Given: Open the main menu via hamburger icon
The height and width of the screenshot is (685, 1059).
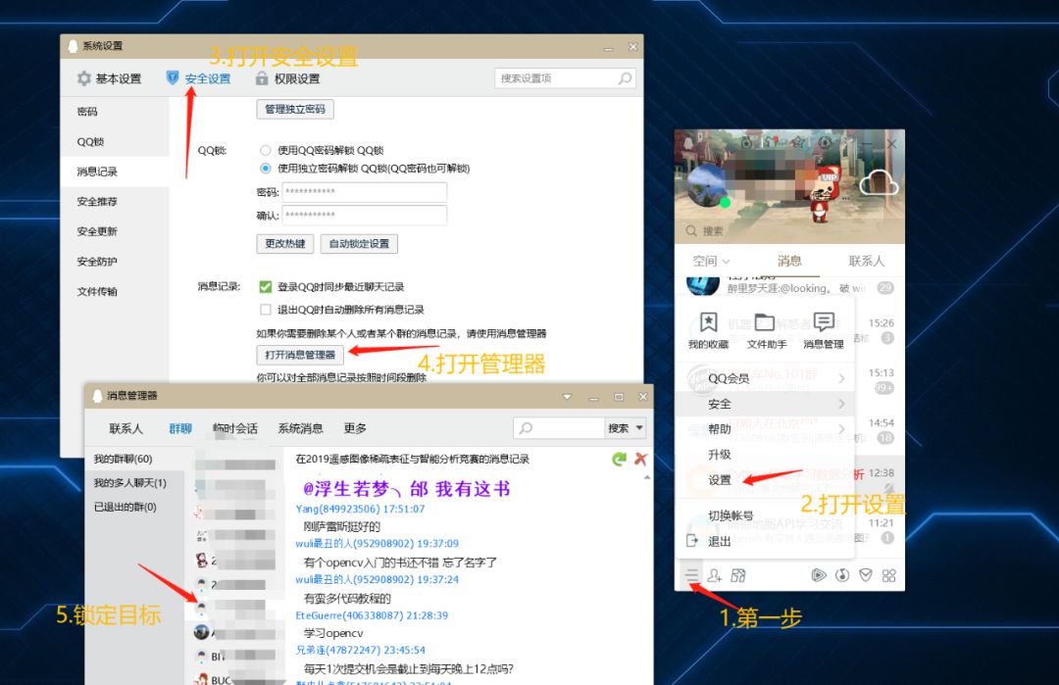Looking at the screenshot, I should click(x=691, y=575).
